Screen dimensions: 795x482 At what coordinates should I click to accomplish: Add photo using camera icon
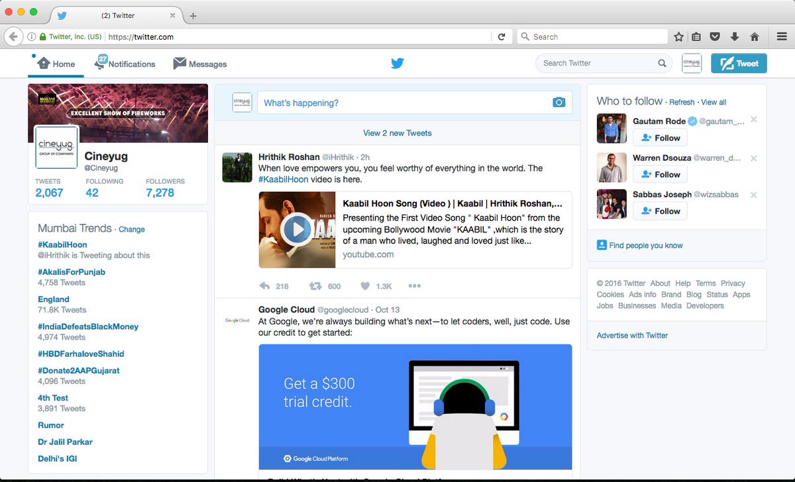(x=559, y=103)
